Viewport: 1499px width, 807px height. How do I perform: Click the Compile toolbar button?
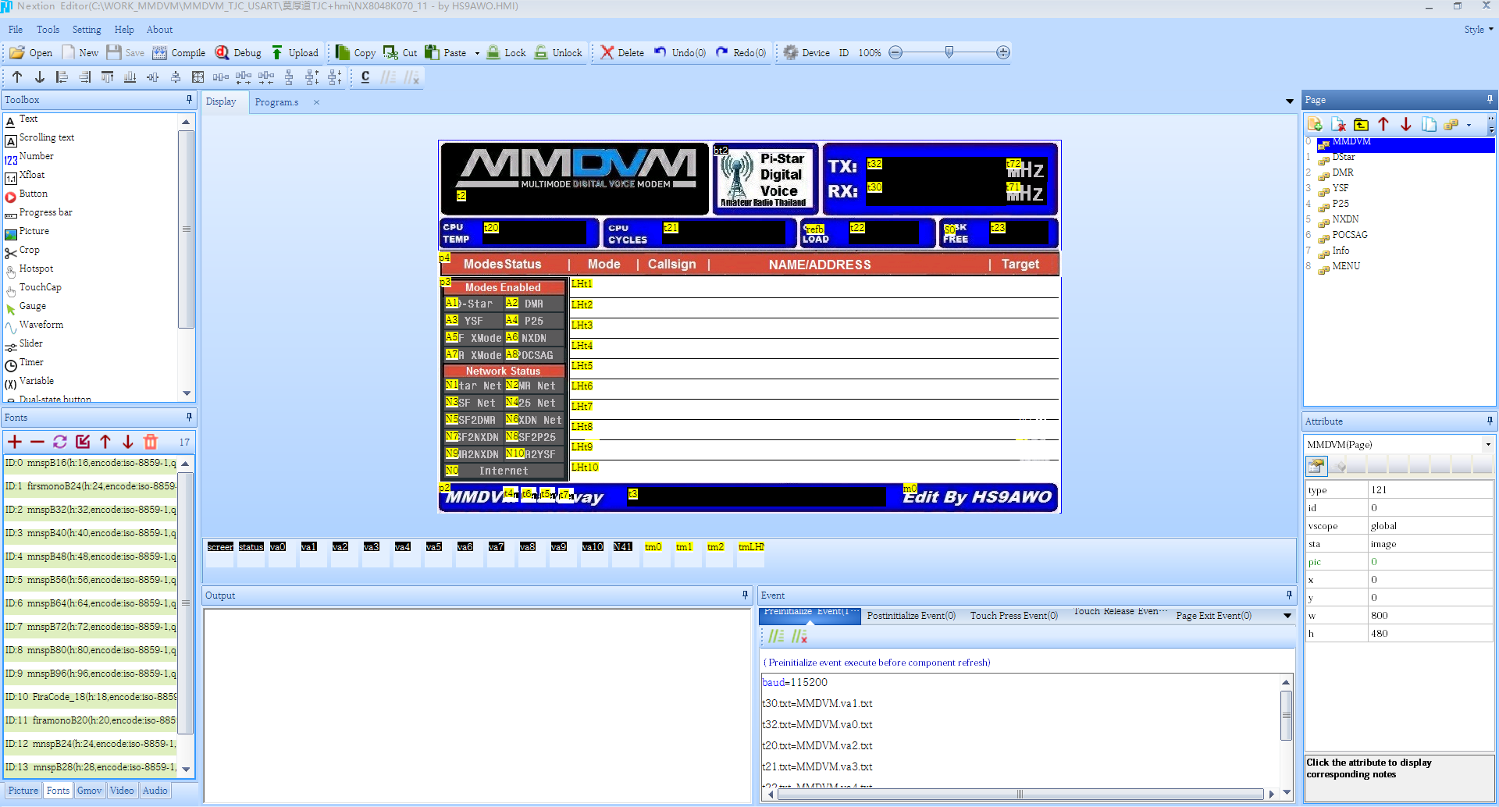tap(179, 53)
